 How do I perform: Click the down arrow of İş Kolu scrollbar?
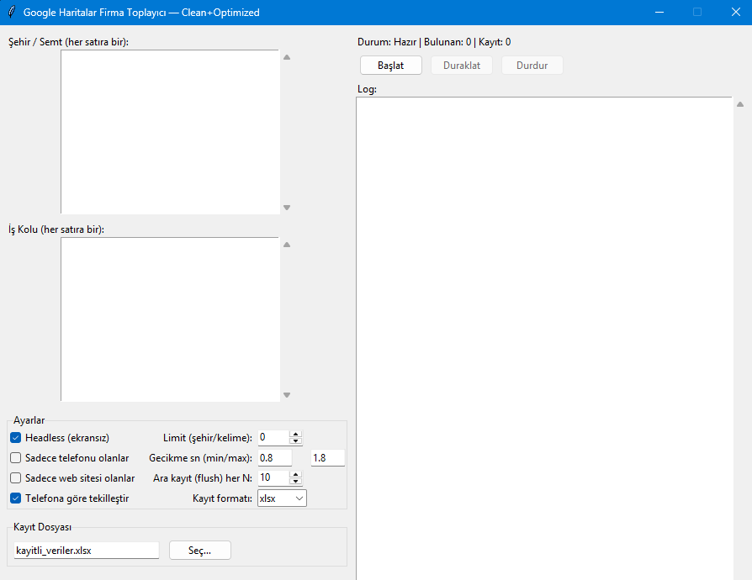pos(287,395)
